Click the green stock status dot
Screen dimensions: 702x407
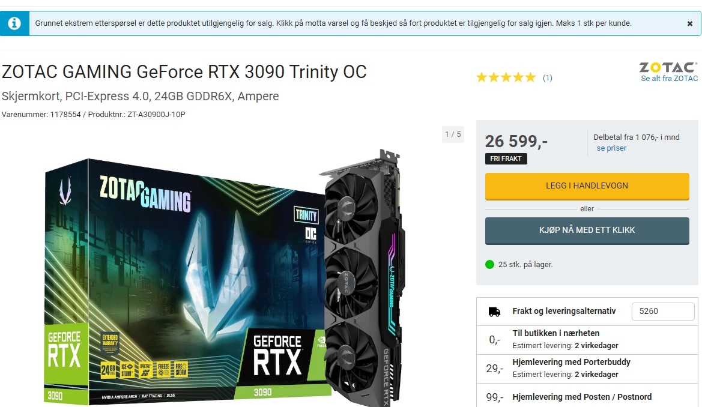490,265
